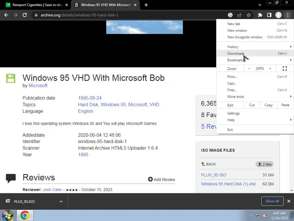Click the address bar URL field
This screenshot has width=294, height=221.
coord(129,15)
